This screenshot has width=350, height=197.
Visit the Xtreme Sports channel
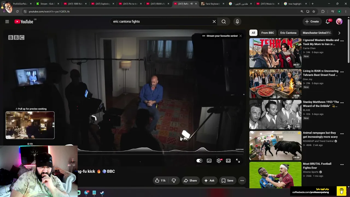[x=311, y=172]
